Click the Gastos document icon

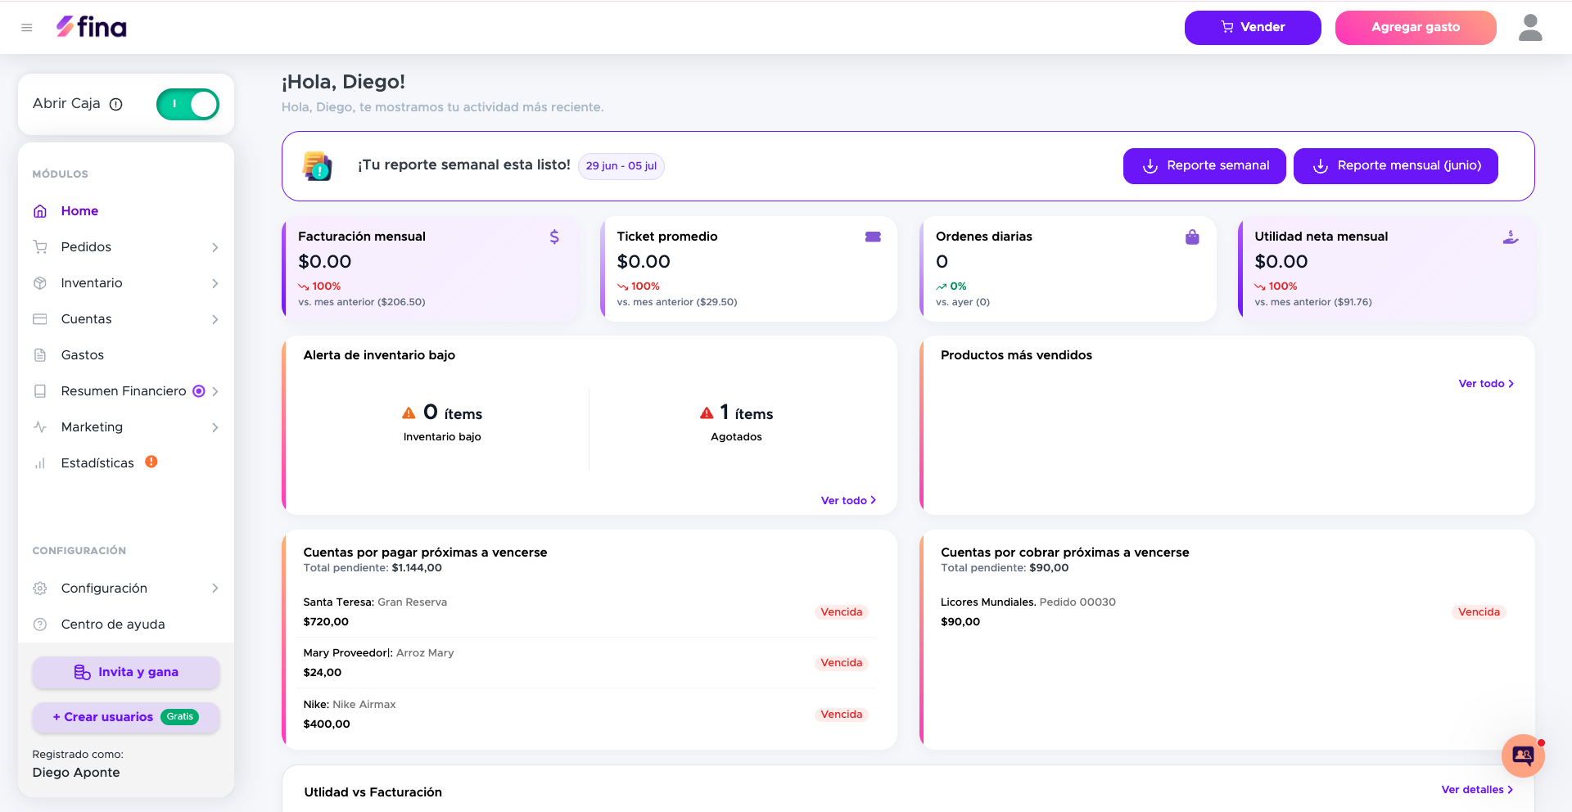tap(40, 355)
